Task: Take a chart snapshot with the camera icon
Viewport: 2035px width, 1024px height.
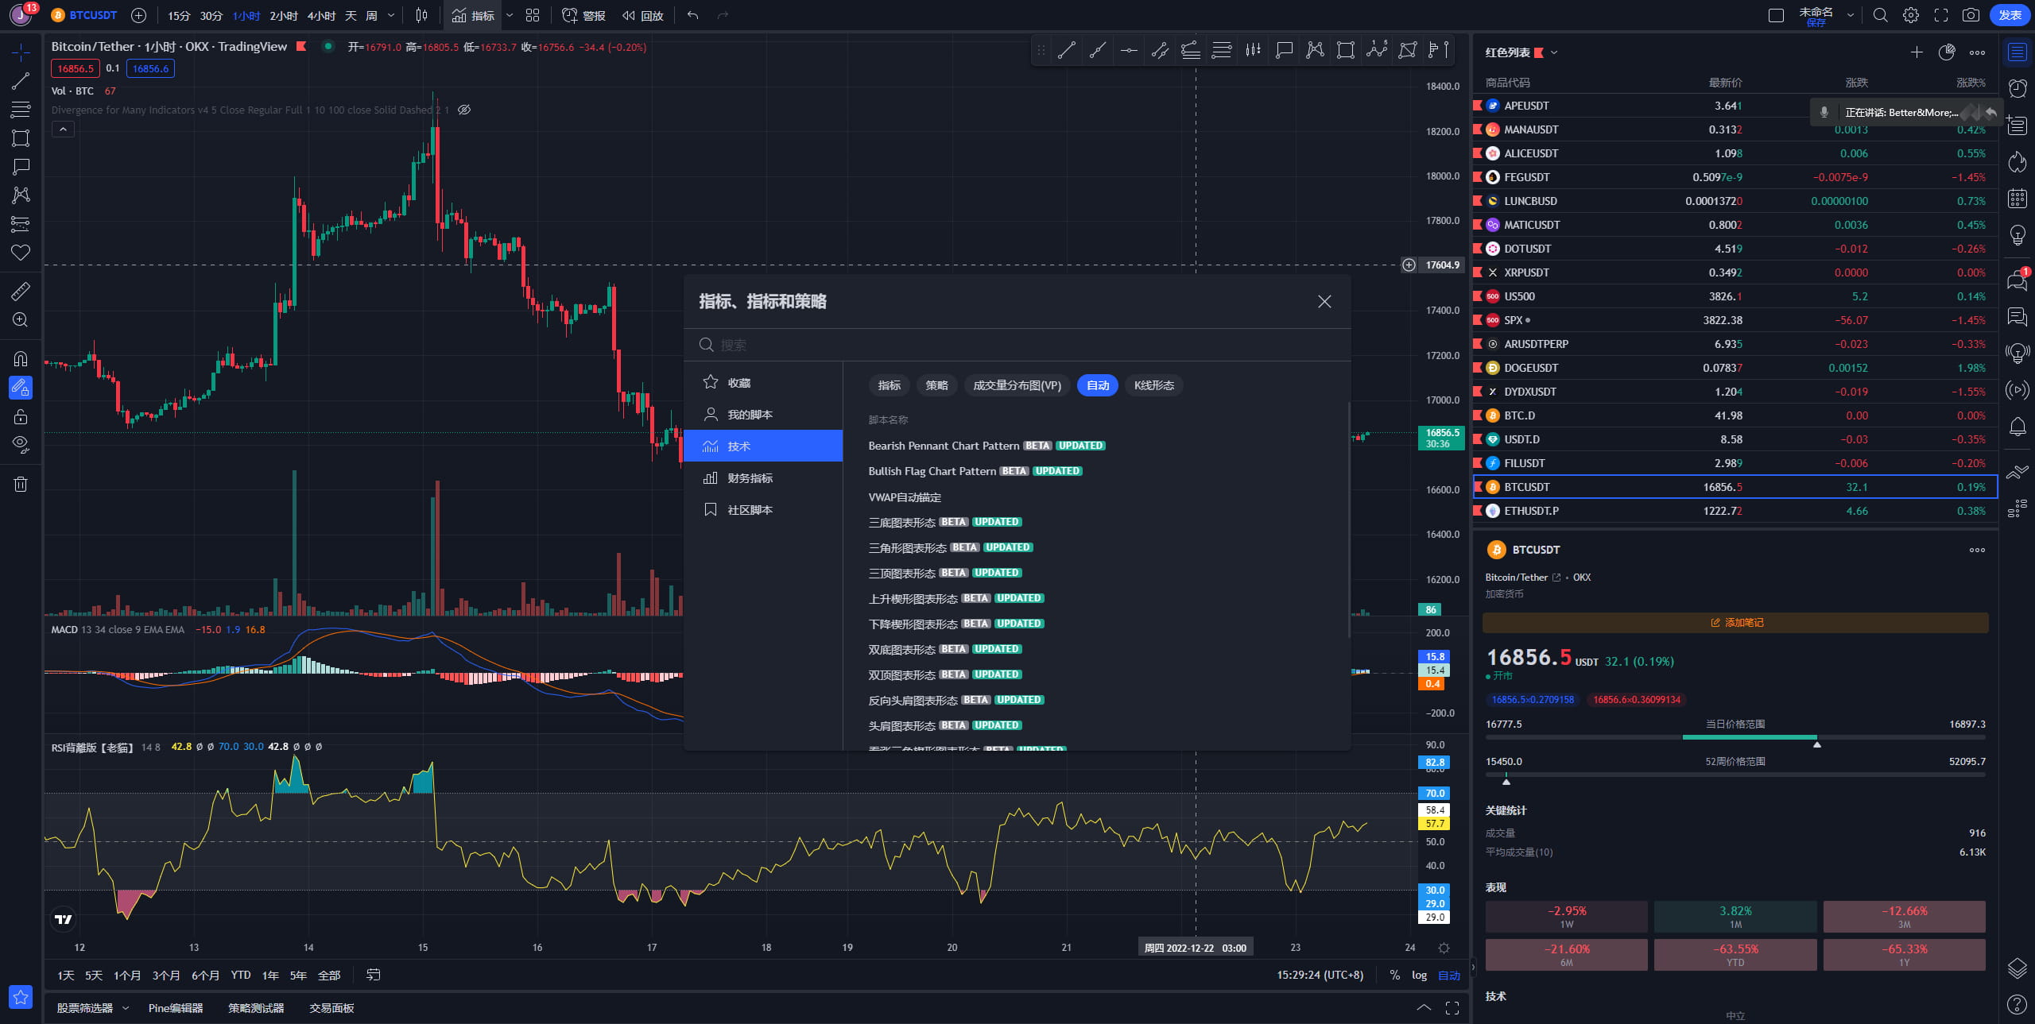Action: pyautogui.click(x=1971, y=15)
